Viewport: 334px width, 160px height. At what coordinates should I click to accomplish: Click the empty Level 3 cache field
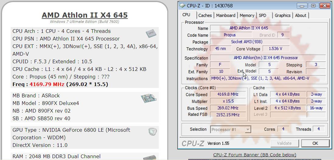point(288,115)
